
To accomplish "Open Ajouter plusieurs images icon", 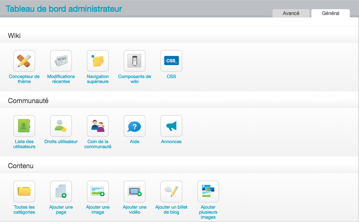I will tap(208, 192).
